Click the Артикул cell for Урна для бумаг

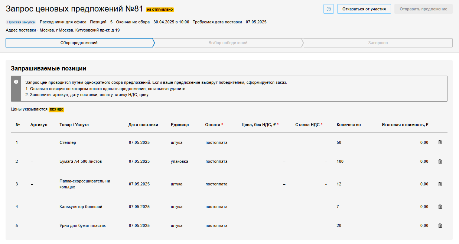32,225
